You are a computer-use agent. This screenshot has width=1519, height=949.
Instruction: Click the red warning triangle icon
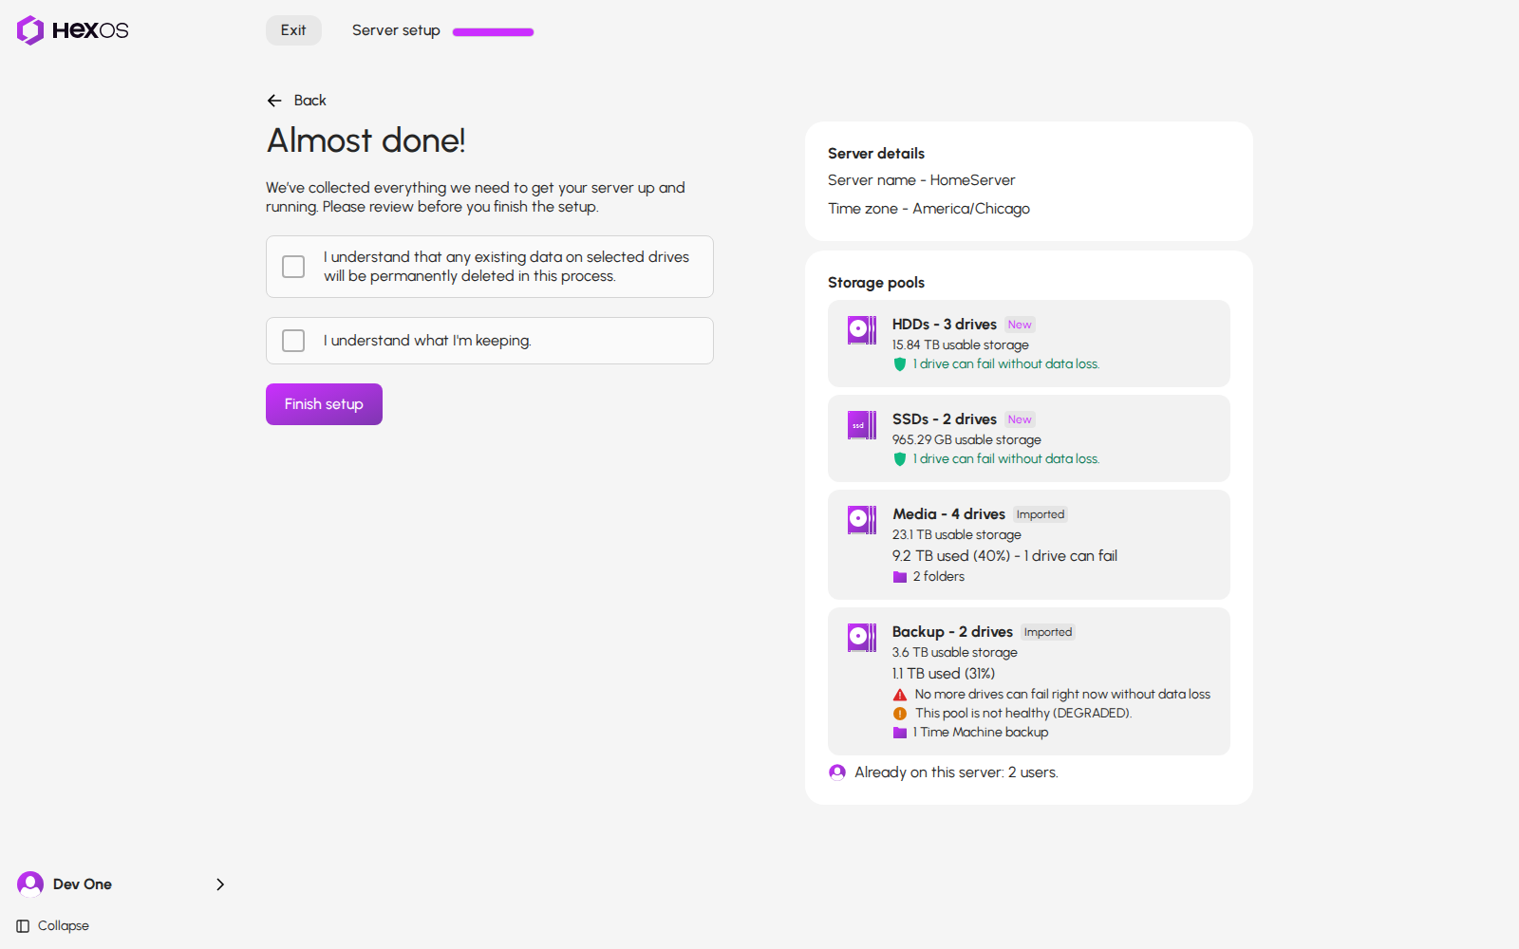900,695
